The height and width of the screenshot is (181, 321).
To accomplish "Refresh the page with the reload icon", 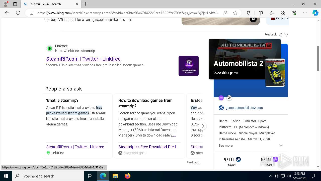I will pos(18,13).
